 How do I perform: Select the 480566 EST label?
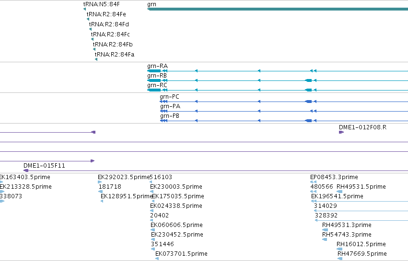click(322, 187)
